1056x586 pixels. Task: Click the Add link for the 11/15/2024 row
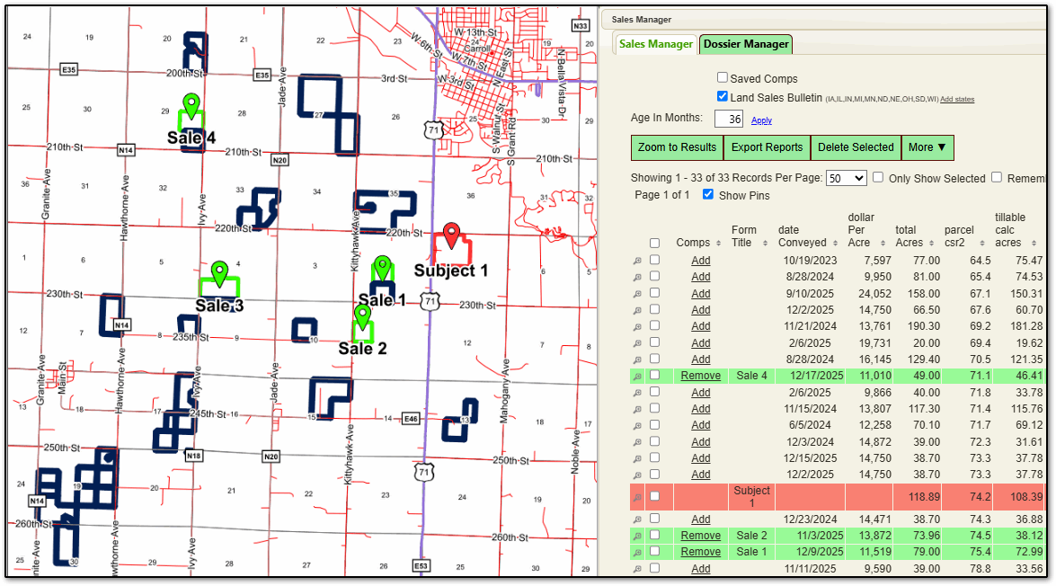[x=700, y=409]
